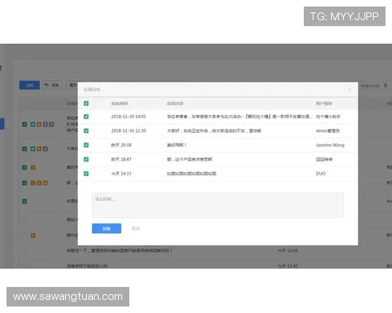Click the teal tag icon in background 大家好 row
Screen dimensions: 392x313
pyautogui.click(x=33, y=149)
